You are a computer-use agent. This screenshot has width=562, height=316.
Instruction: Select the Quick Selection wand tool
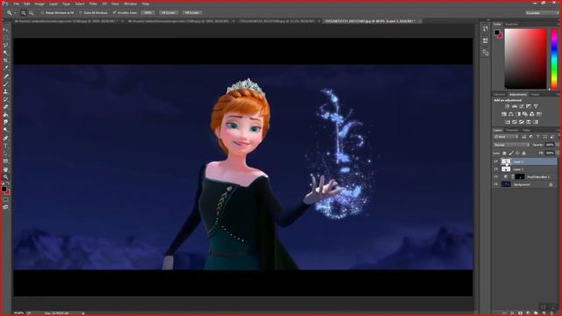pos(5,53)
